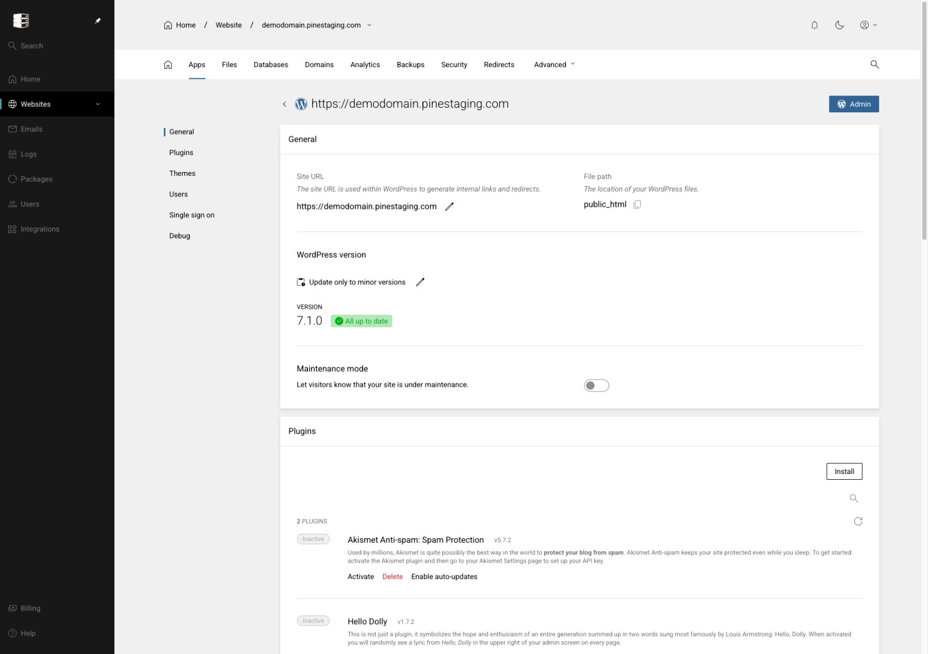Click the plugins search magnifier icon
The height and width of the screenshot is (654, 928).
(854, 498)
